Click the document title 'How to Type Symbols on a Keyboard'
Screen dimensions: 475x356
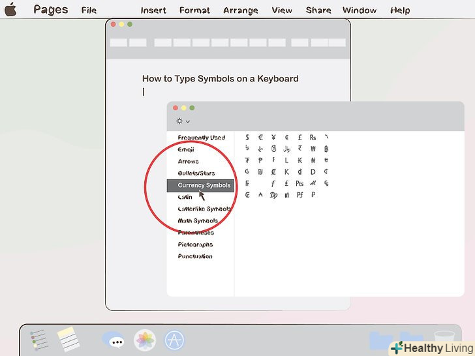(x=221, y=79)
